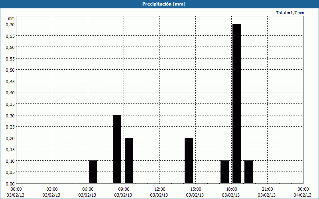This screenshot has height=199, width=319.
Task: Click the 0,10 mm bar just after 06:00
Action: tap(93, 172)
